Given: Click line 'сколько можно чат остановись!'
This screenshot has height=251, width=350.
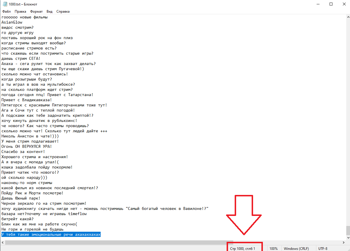Looking at the screenshot, I should pyautogui.click(x=35, y=74).
